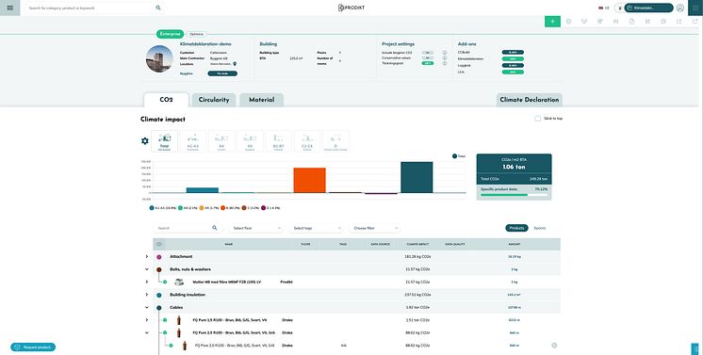Click the Request product button
The image size is (703, 355).
[33, 347]
